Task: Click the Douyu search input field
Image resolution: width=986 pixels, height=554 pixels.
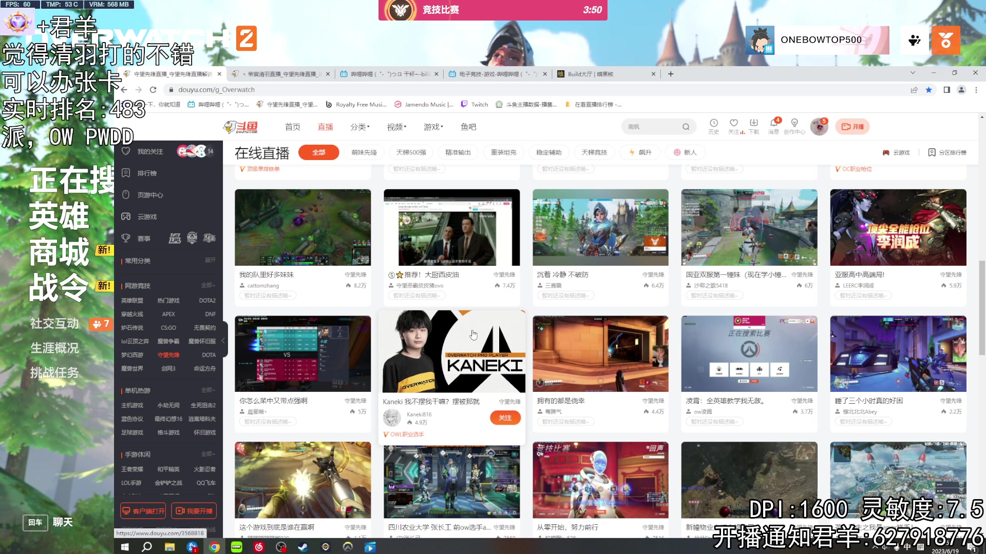Action: tap(653, 127)
